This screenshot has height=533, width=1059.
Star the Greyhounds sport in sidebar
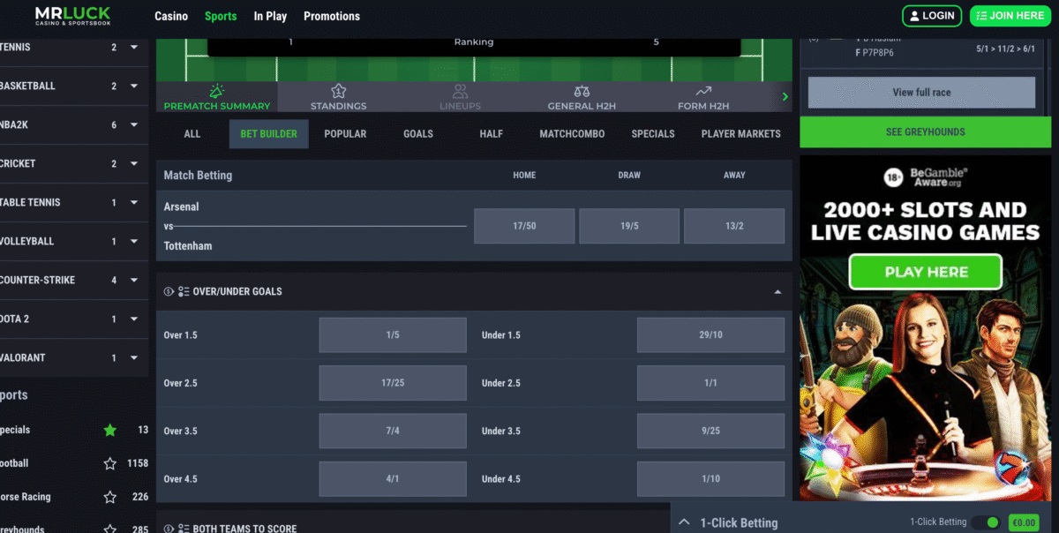tap(110, 528)
